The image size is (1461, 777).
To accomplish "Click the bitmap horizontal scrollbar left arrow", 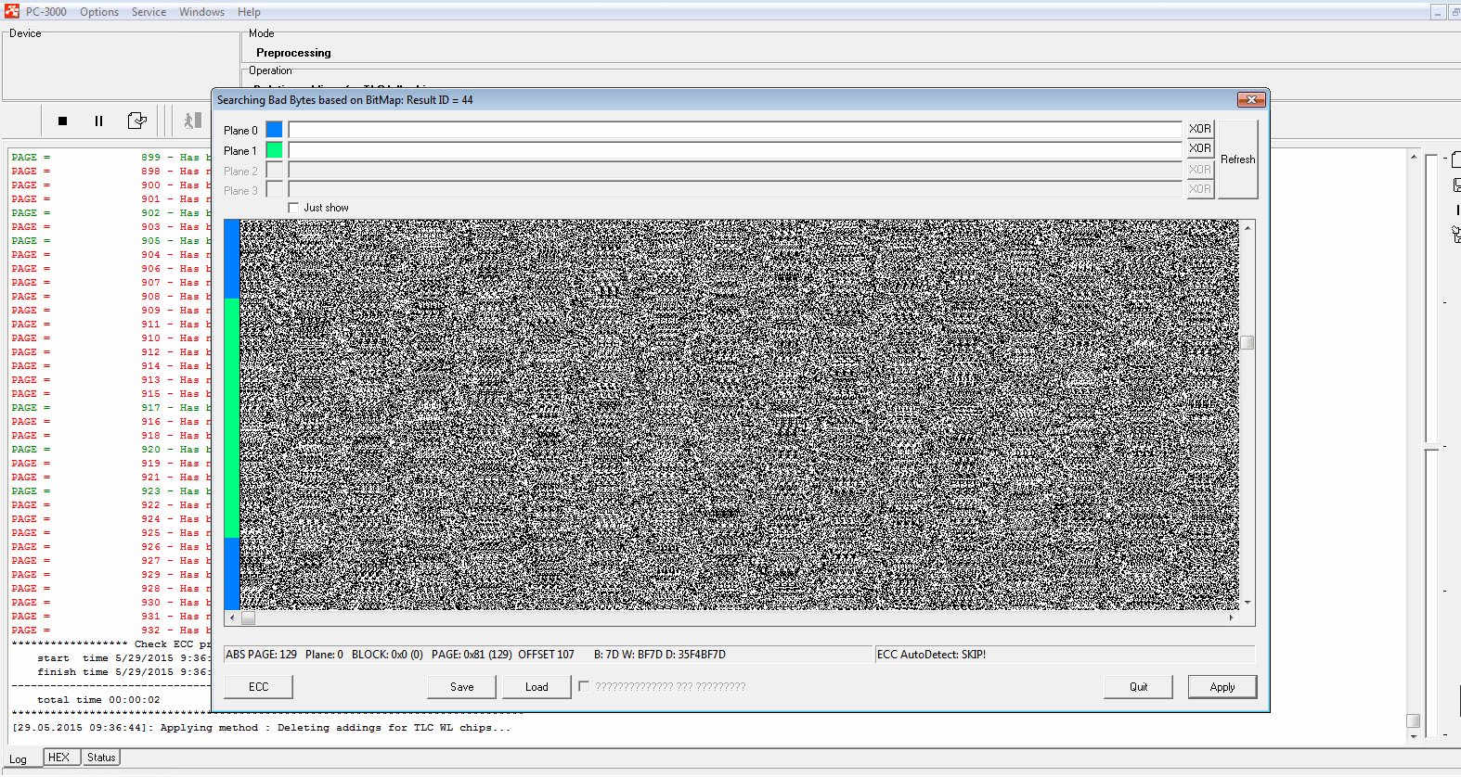I will coord(232,618).
